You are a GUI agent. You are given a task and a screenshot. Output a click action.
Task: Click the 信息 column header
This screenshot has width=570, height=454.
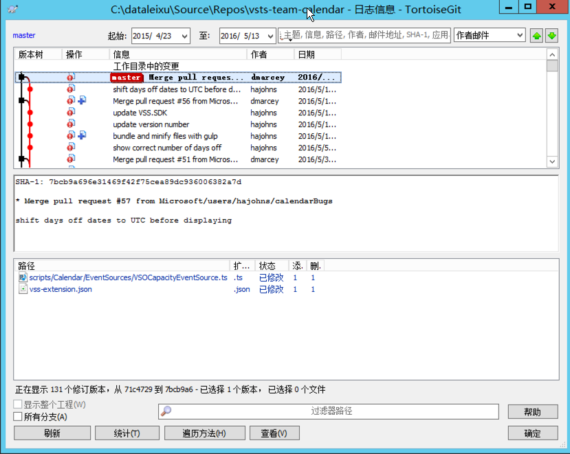(178, 54)
